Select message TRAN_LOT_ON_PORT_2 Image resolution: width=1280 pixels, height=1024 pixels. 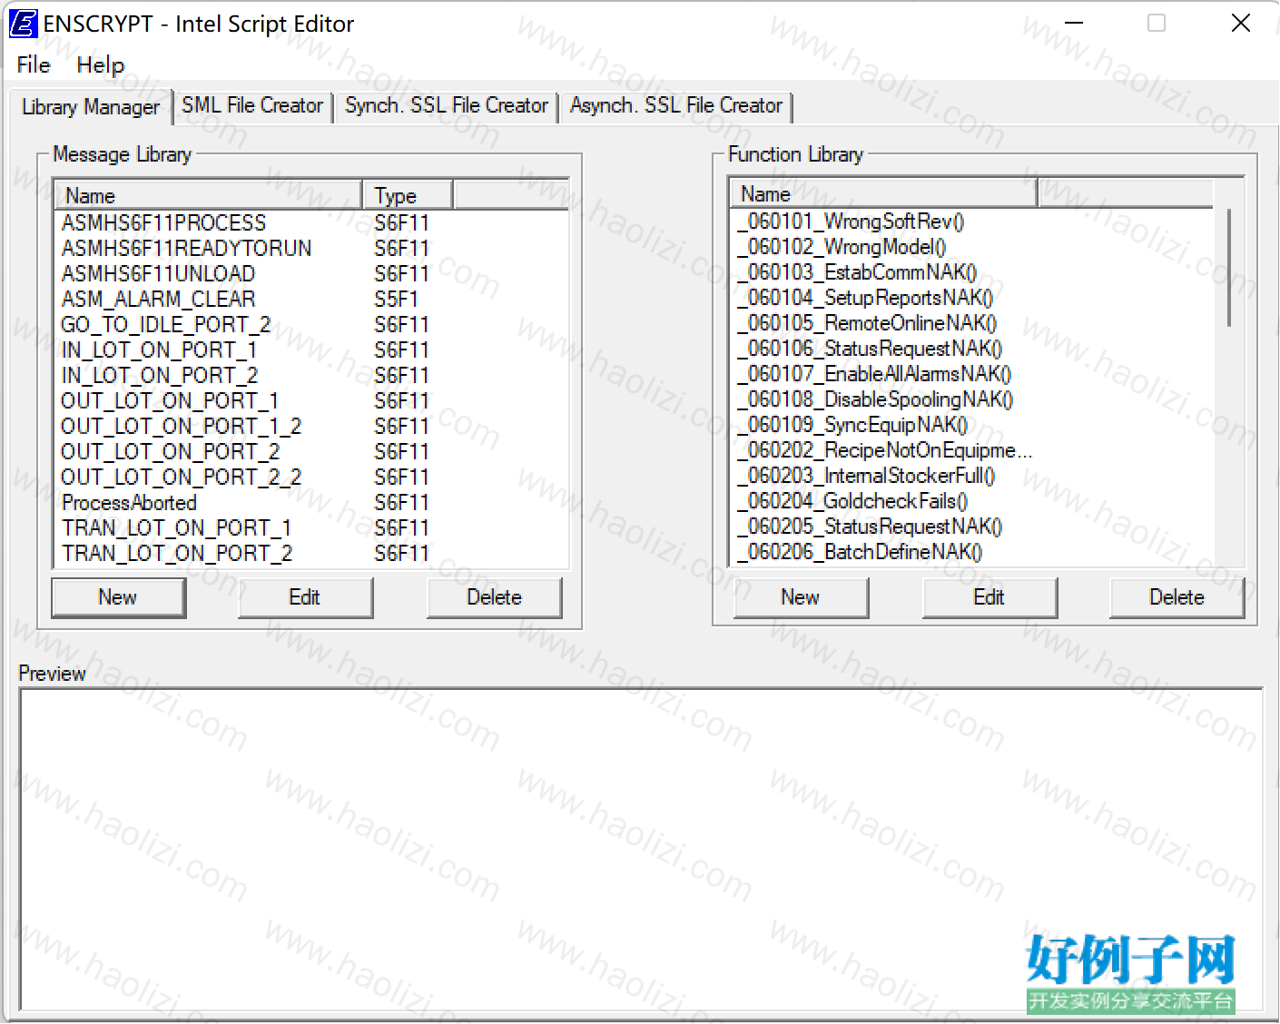point(177,554)
